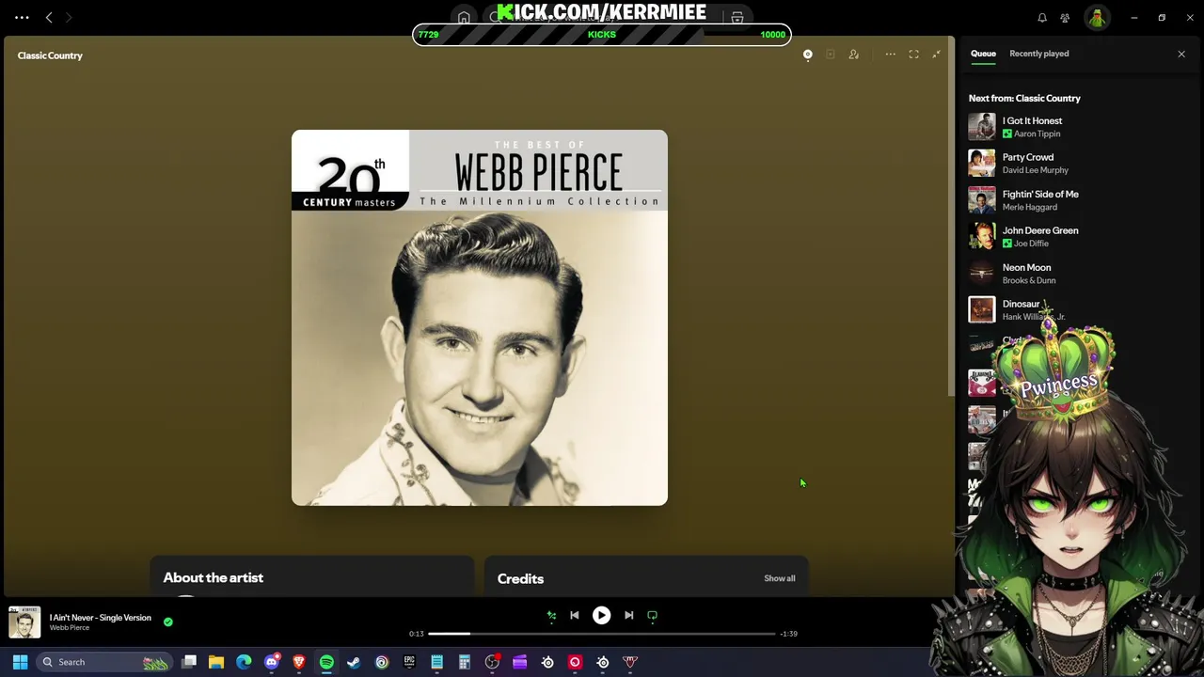Open Joe Diffie artist link
This screenshot has width=1204, height=677.
pos(1031,244)
